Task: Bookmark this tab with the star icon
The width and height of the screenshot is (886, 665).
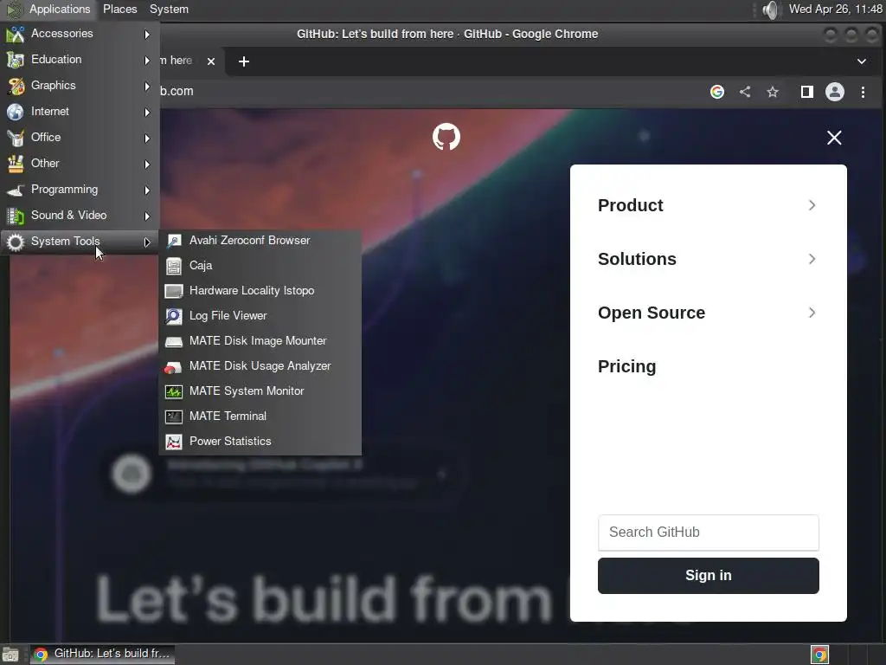Action: [773, 92]
